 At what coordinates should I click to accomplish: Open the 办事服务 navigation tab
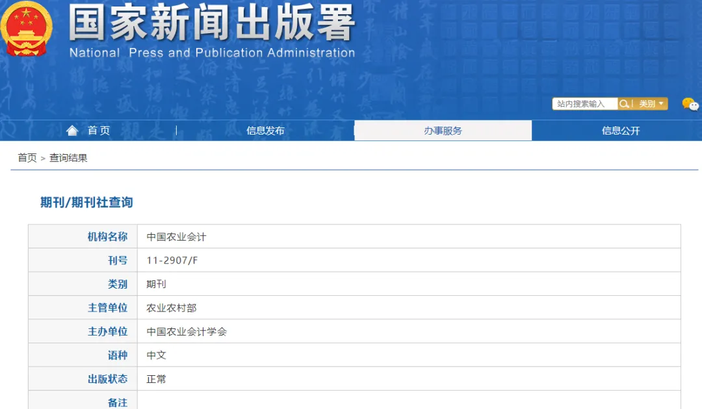tap(443, 131)
